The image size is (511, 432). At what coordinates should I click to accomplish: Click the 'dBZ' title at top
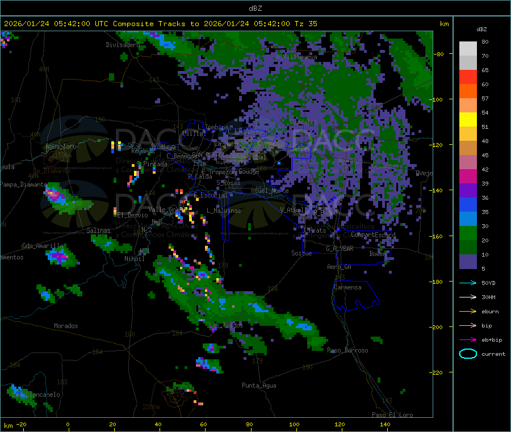tap(255, 8)
